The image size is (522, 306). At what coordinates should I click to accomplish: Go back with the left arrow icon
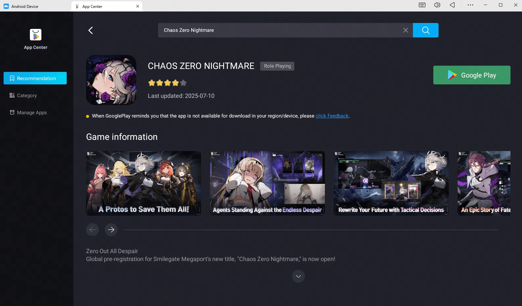(x=91, y=30)
